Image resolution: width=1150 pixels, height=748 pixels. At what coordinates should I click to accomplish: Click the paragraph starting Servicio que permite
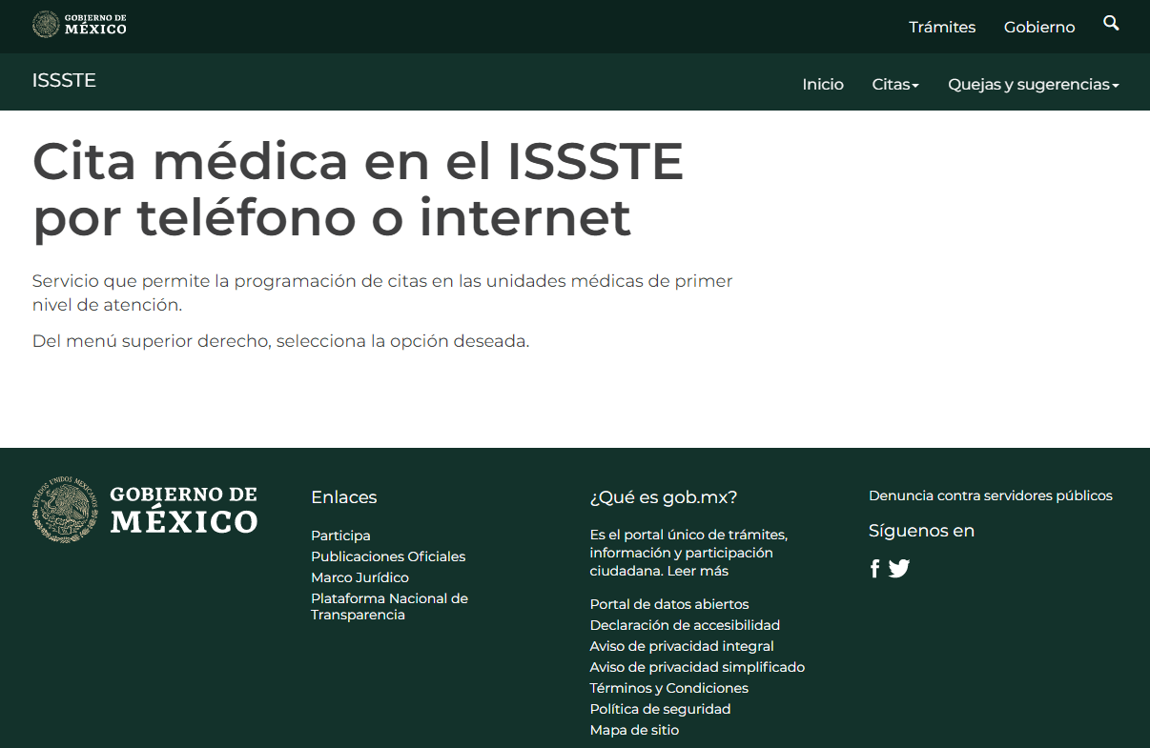(x=382, y=293)
